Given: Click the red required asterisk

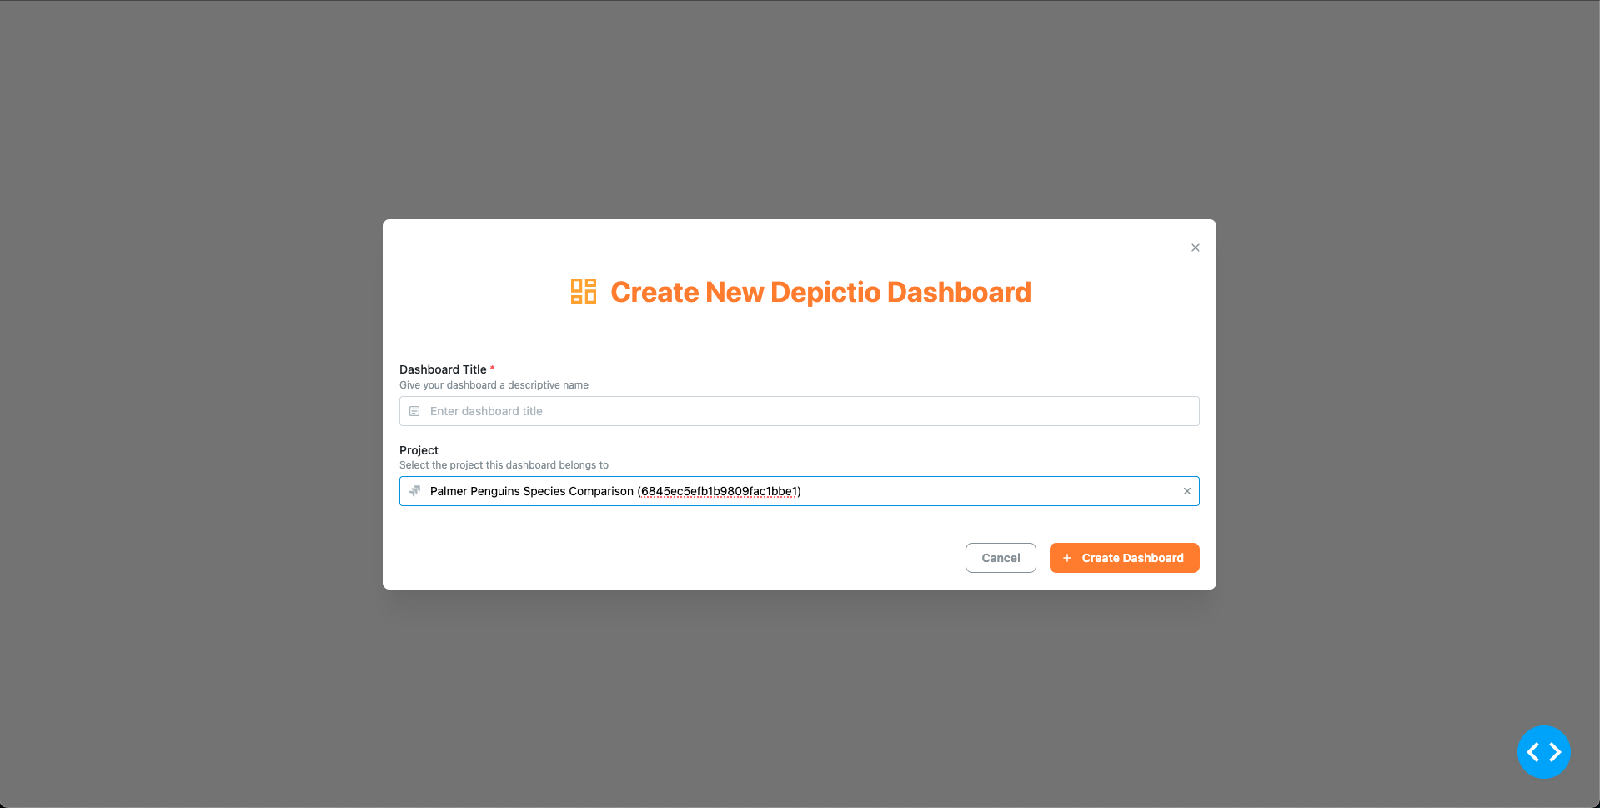Looking at the screenshot, I should 493,369.
